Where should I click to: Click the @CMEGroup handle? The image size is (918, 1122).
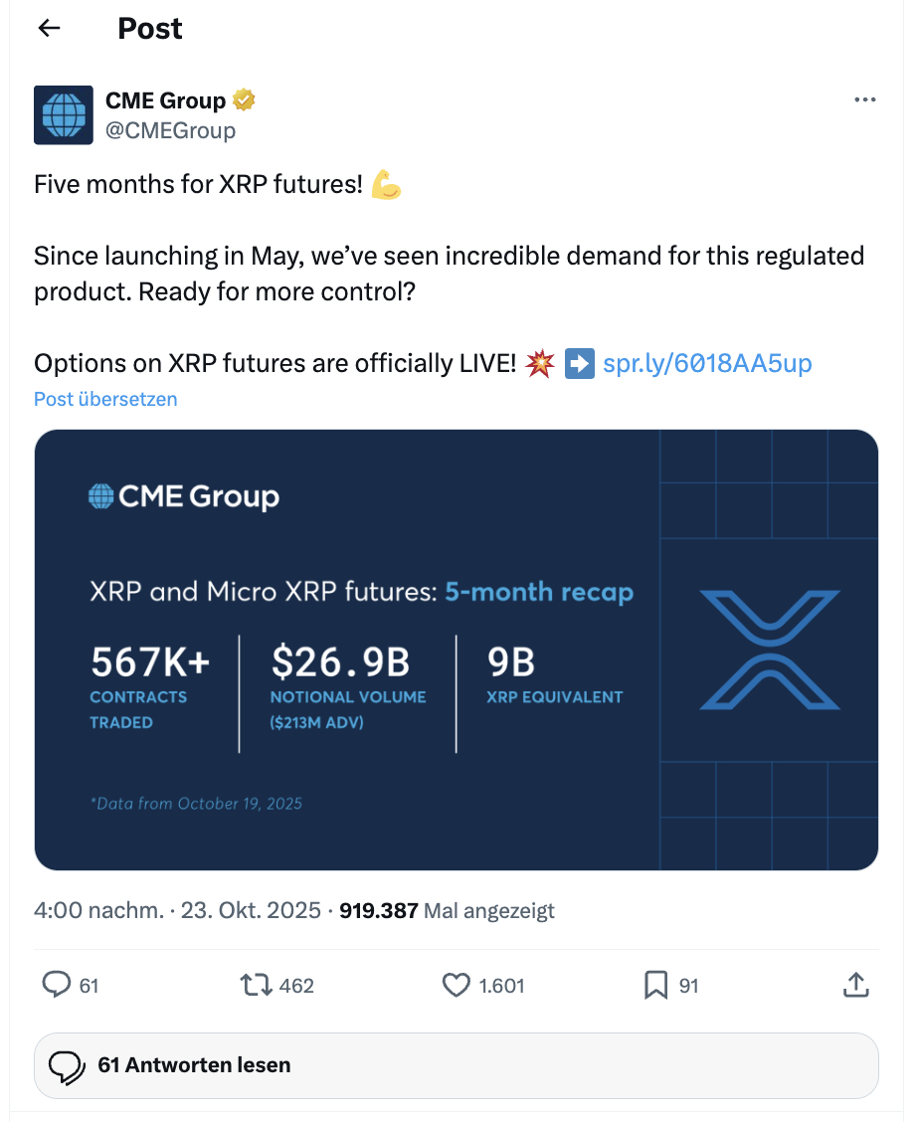171,129
